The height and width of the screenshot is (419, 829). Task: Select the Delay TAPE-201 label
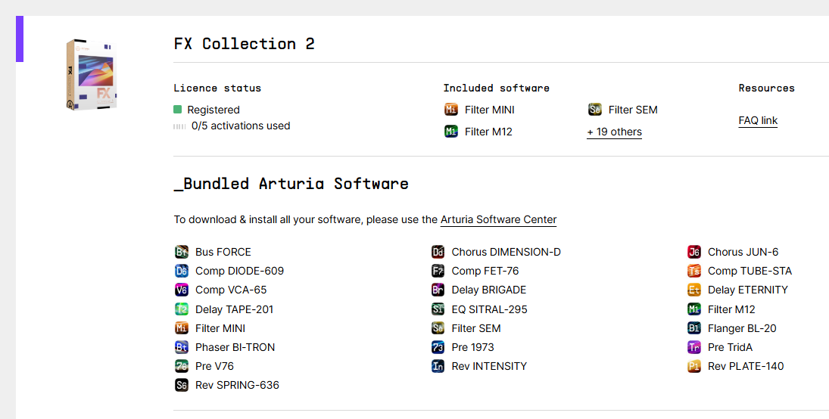[234, 309]
